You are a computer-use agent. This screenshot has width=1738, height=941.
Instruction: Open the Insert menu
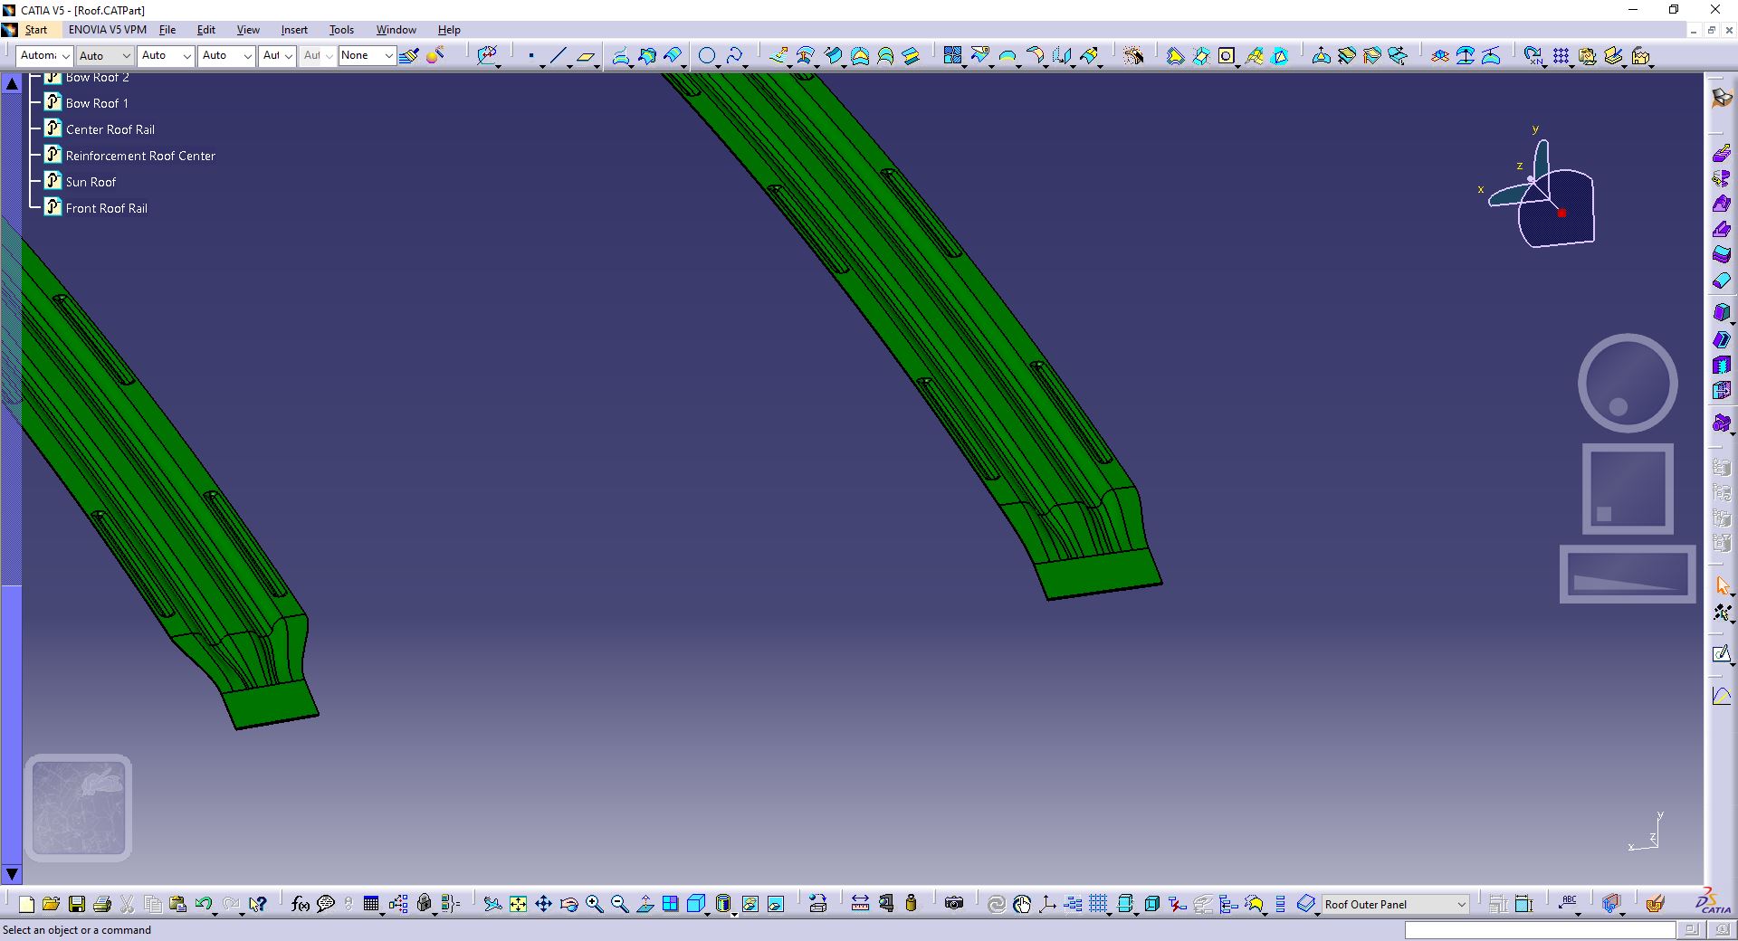click(294, 30)
